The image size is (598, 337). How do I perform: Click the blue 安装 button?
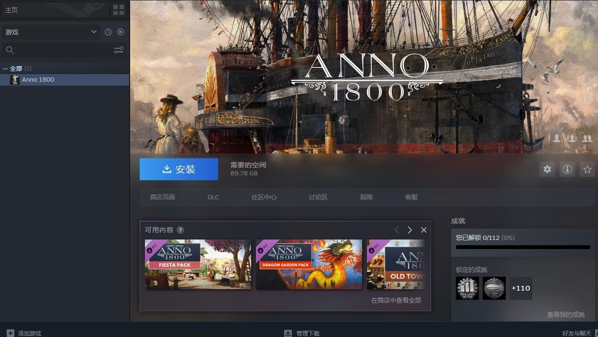click(179, 169)
